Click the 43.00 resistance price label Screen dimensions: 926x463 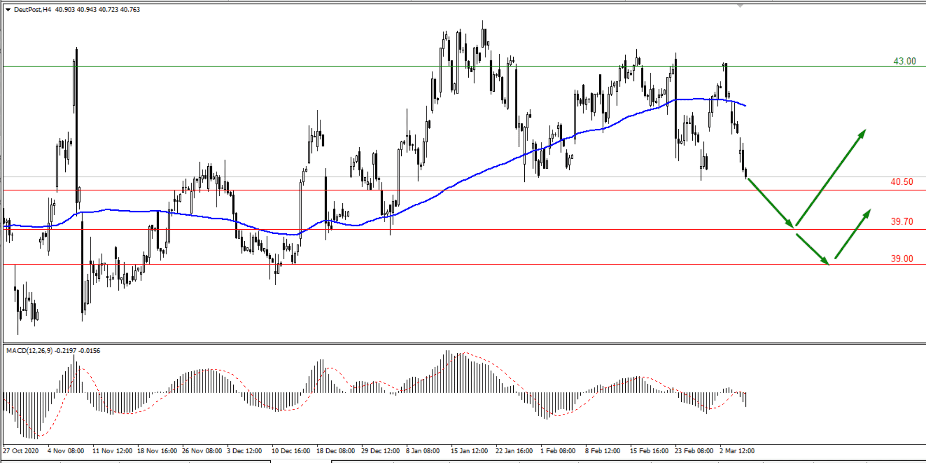click(x=904, y=61)
